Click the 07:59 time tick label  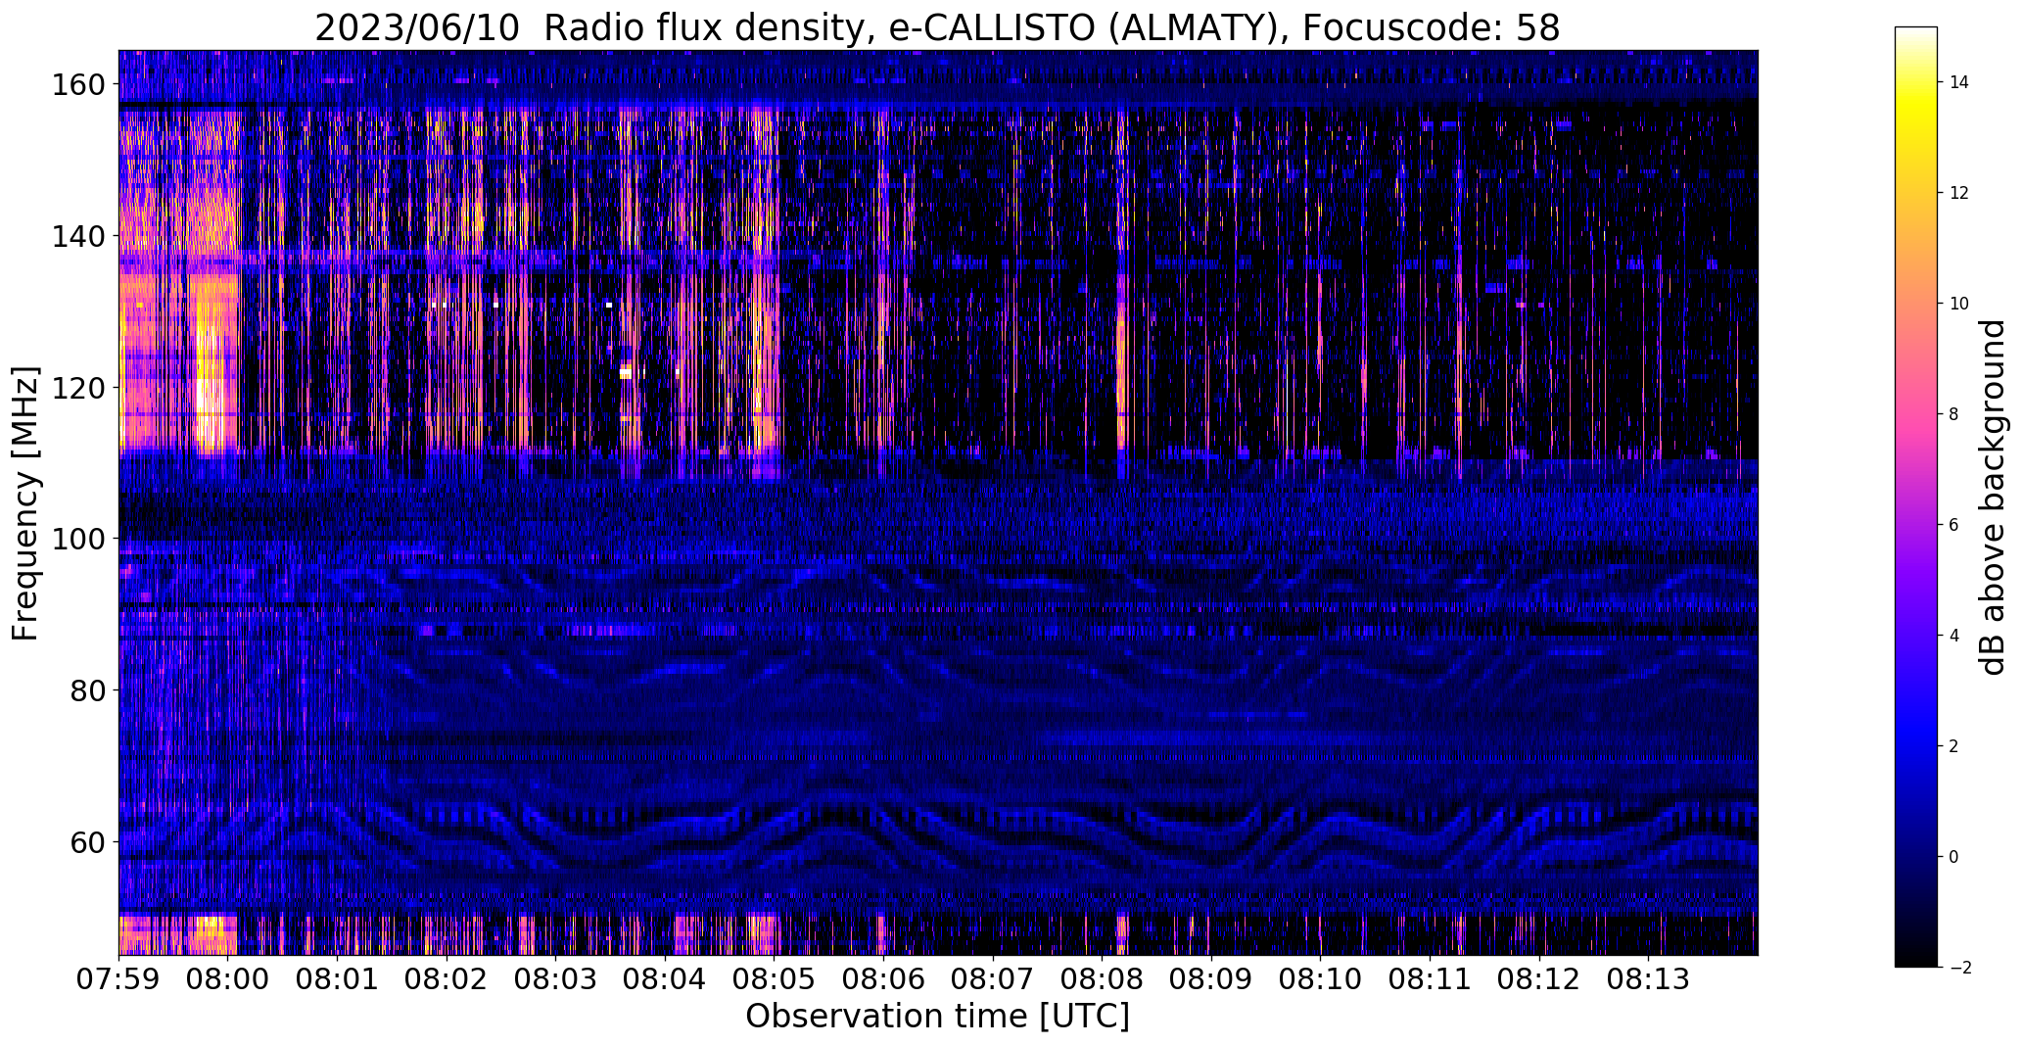[x=119, y=980]
